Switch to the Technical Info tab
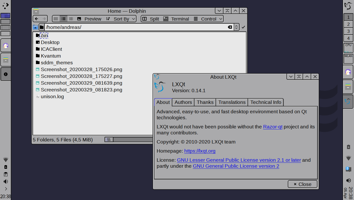Image resolution: width=354 pixels, height=200 pixels. pos(266,102)
